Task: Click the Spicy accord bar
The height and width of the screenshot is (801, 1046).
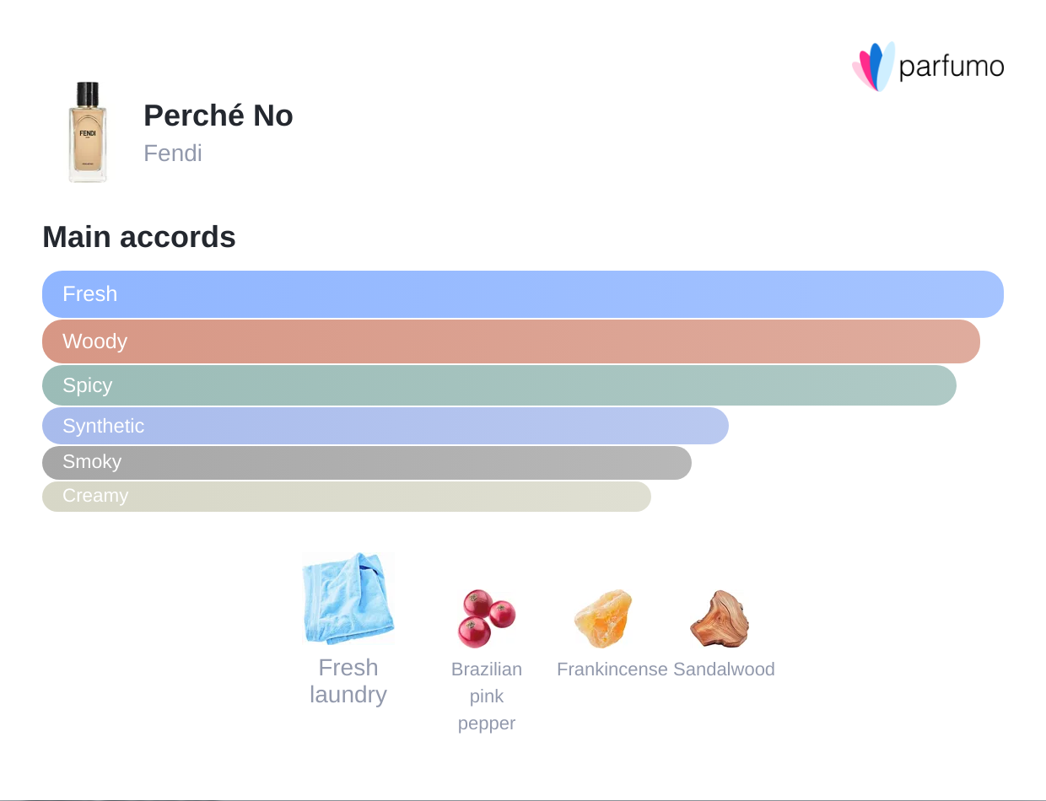Action: pyautogui.click(x=499, y=385)
